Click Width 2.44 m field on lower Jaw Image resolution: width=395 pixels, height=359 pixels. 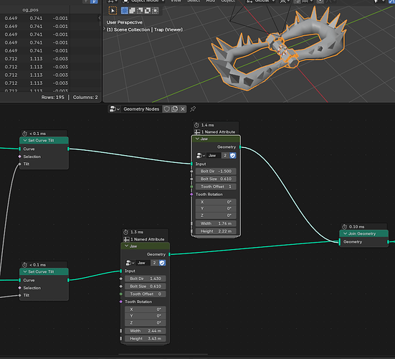146,331
